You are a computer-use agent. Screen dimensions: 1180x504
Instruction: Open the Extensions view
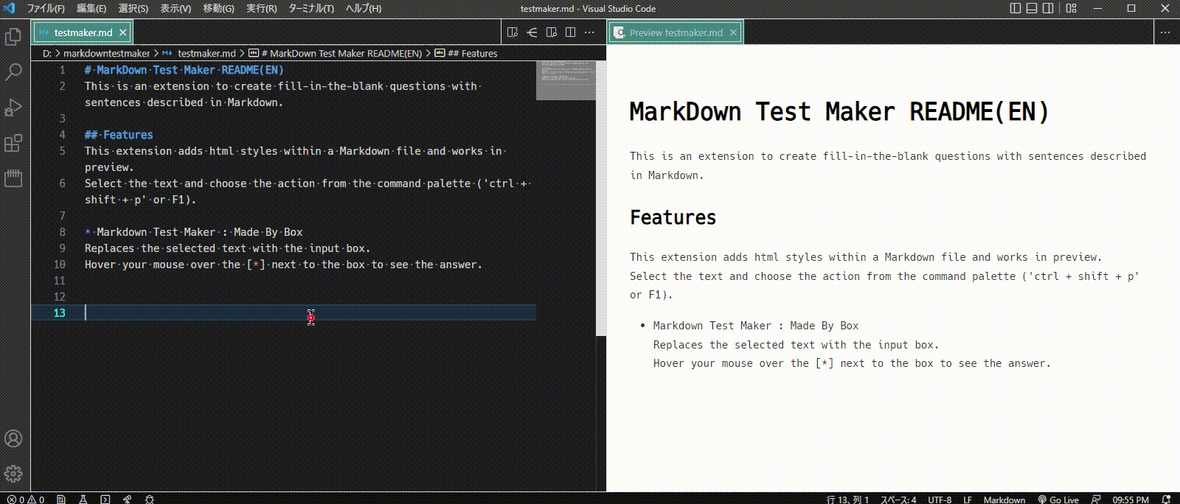(x=13, y=143)
